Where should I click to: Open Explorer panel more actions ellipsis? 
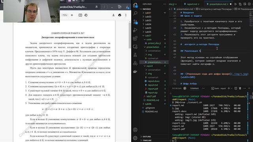click(x=164, y=4)
